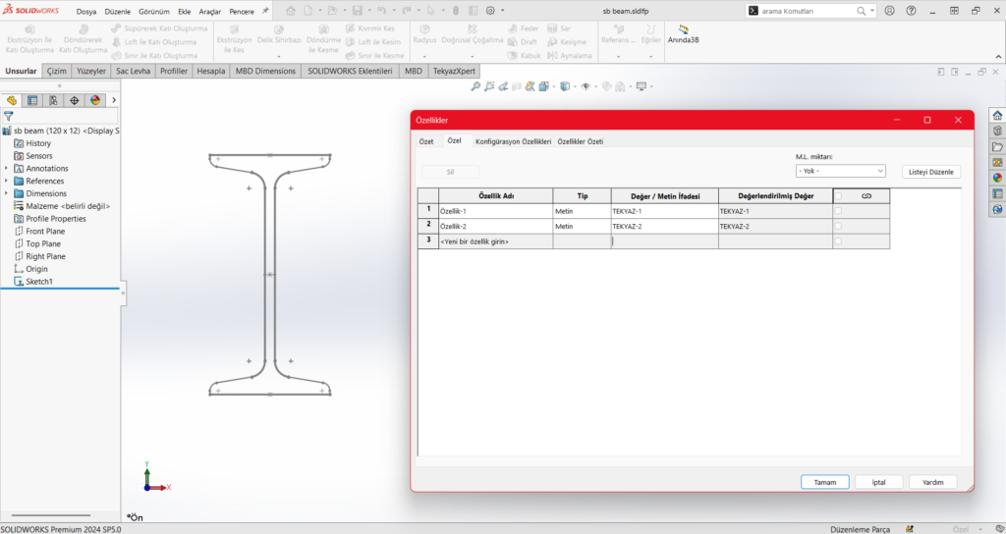The image size is (1006, 534).
Task: Switch to the Özet tab in Özellikler dialog
Action: point(426,141)
